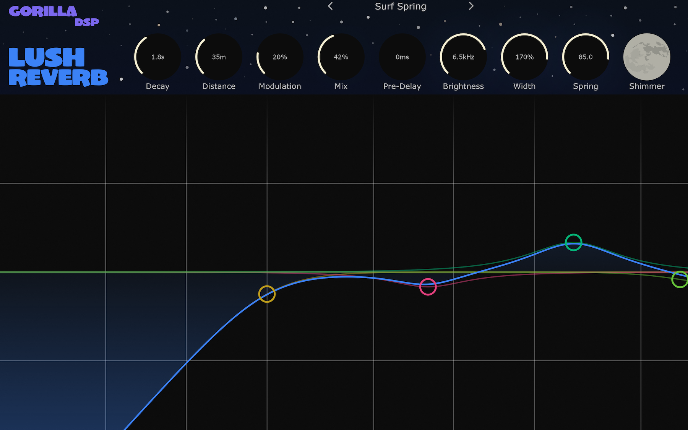Select the yellow high-pass EQ node

click(267, 294)
